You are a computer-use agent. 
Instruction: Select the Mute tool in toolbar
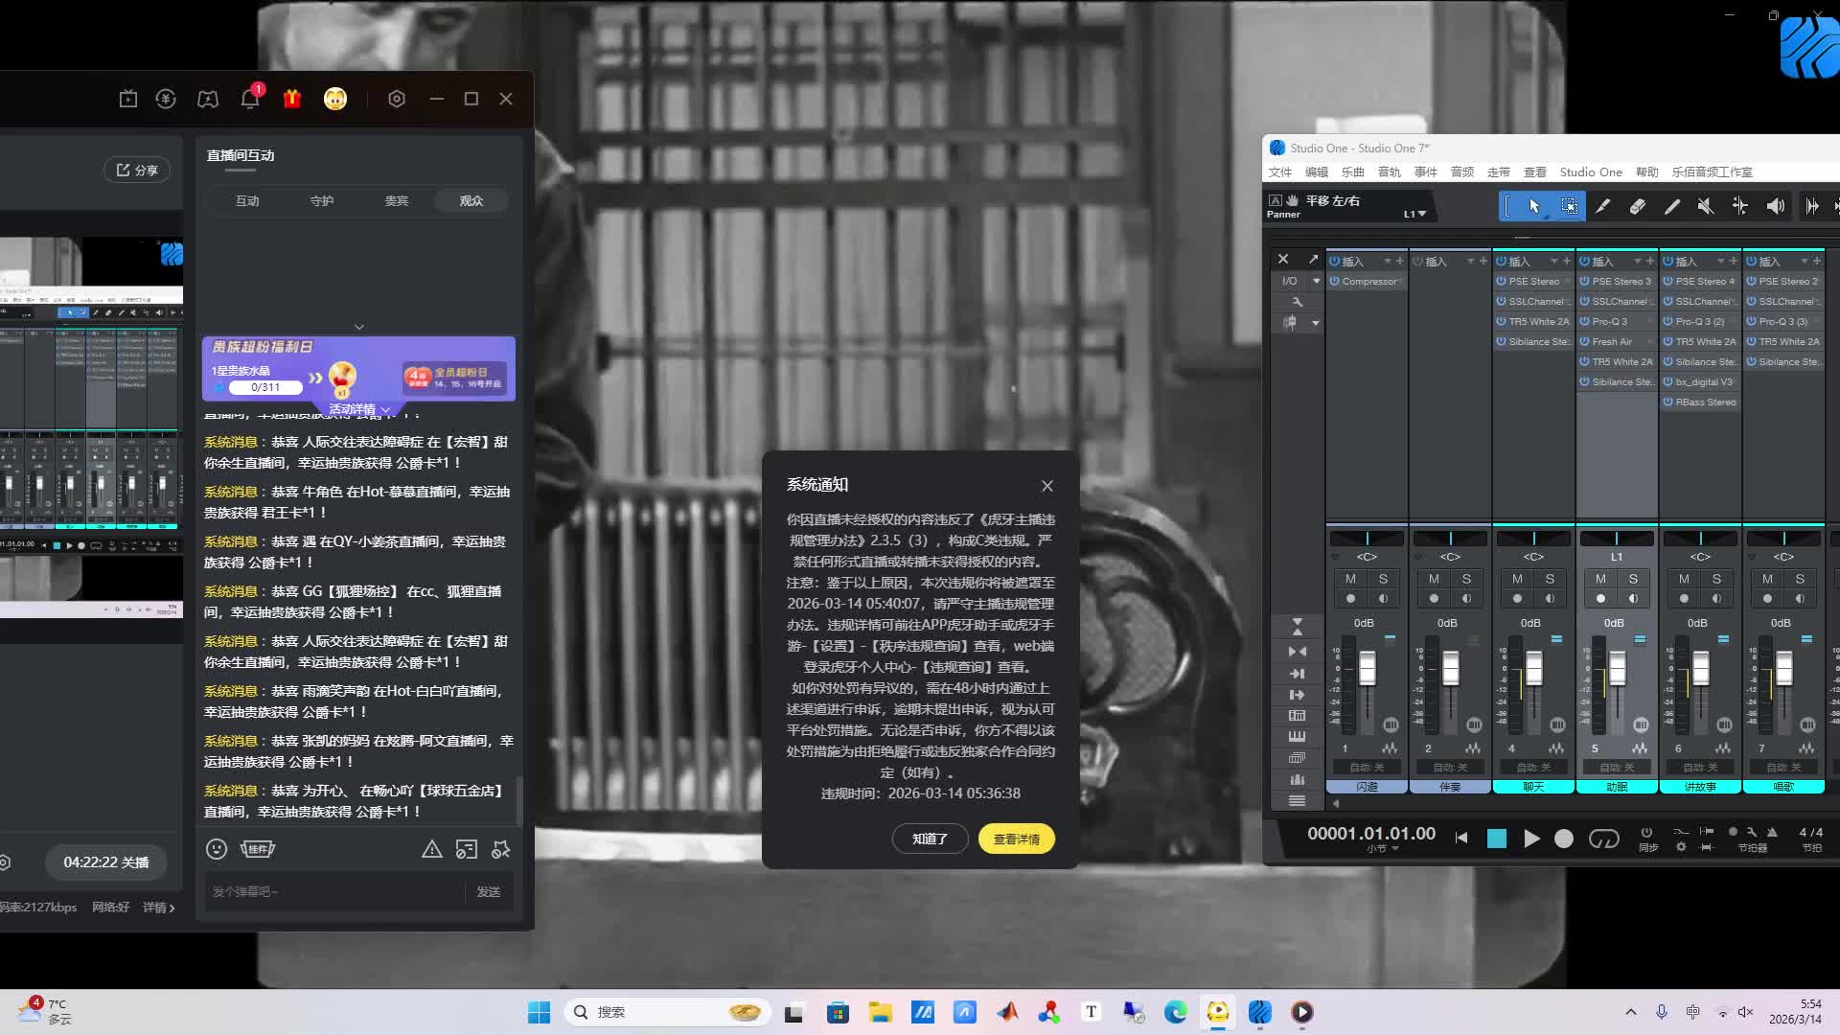[x=1705, y=206]
